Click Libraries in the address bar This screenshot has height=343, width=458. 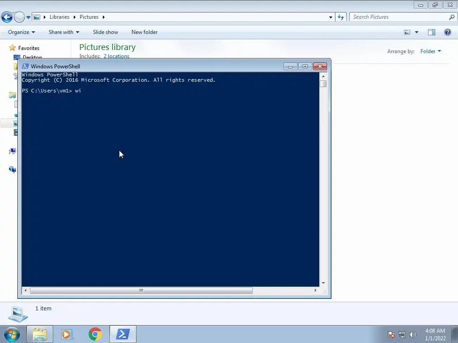point(59,17)
